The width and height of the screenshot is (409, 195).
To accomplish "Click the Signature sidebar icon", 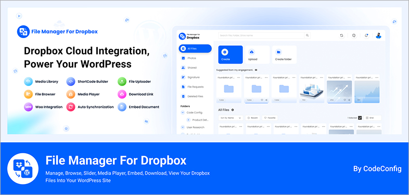I will (183, 77).
